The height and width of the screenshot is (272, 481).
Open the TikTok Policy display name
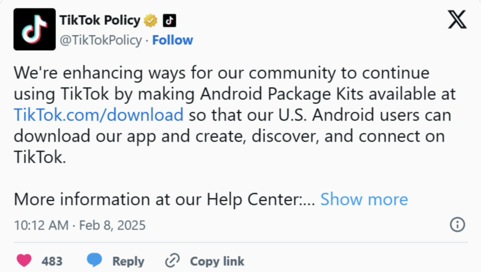tap(100, 20)
